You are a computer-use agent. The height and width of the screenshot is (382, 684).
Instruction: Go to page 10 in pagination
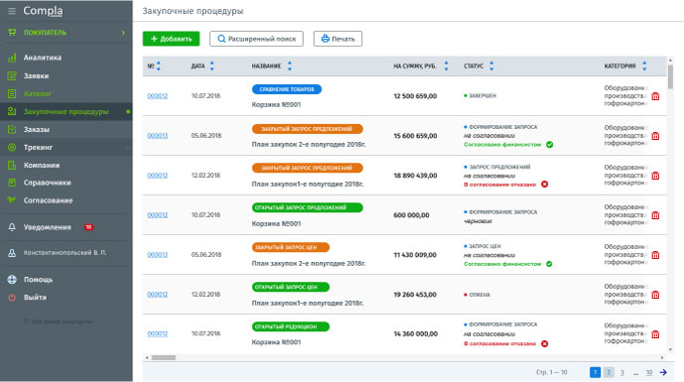click(649, 372)
